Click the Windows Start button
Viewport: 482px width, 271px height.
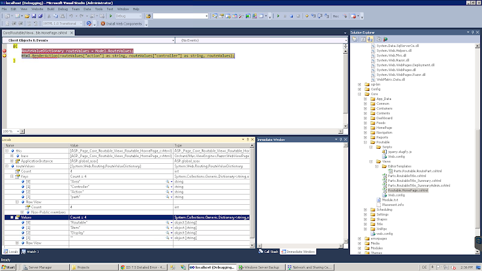[x=8, y=267]
